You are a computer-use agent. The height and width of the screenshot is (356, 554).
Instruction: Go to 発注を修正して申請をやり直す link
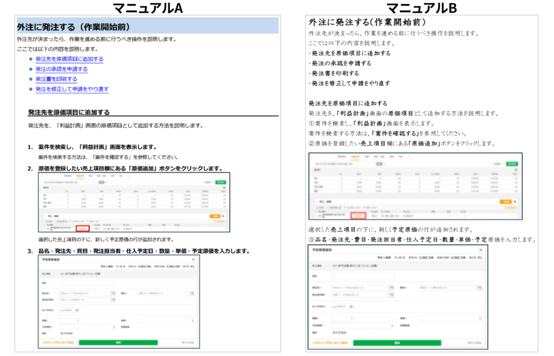[72, 89]
